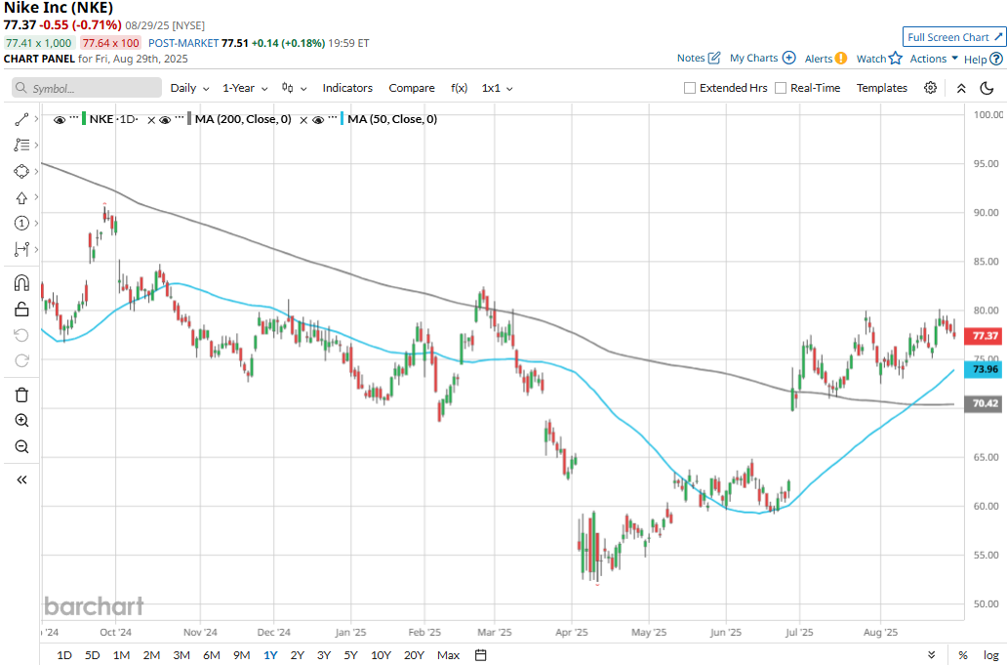Open the MA 200 indicator options dots
The image size is (1007, 665).
tap(180, 117)
